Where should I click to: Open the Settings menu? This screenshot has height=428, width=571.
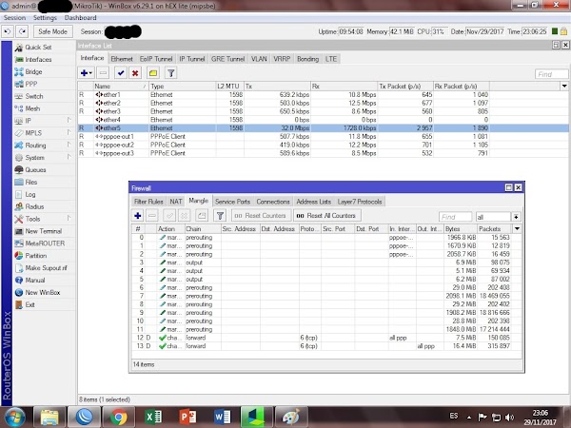pos(45,17)
